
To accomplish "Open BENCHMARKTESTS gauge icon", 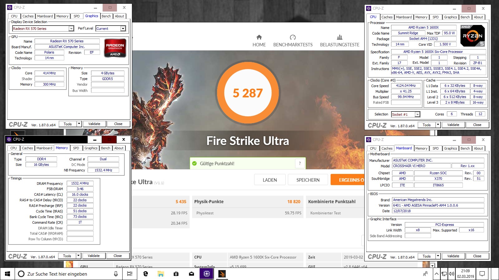I will click(x=293, y=37).
